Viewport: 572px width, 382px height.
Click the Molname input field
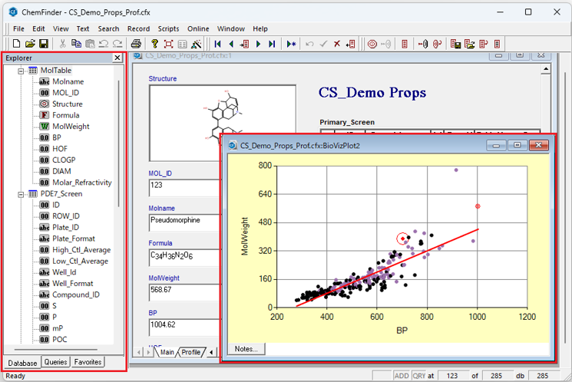pos(183,223)
